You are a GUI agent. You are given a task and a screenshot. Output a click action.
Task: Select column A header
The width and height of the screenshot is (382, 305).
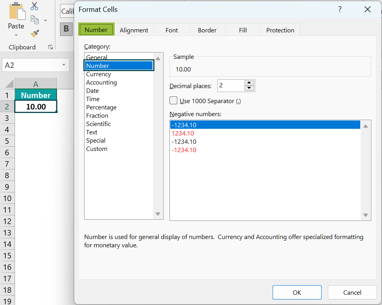point(36,84)
